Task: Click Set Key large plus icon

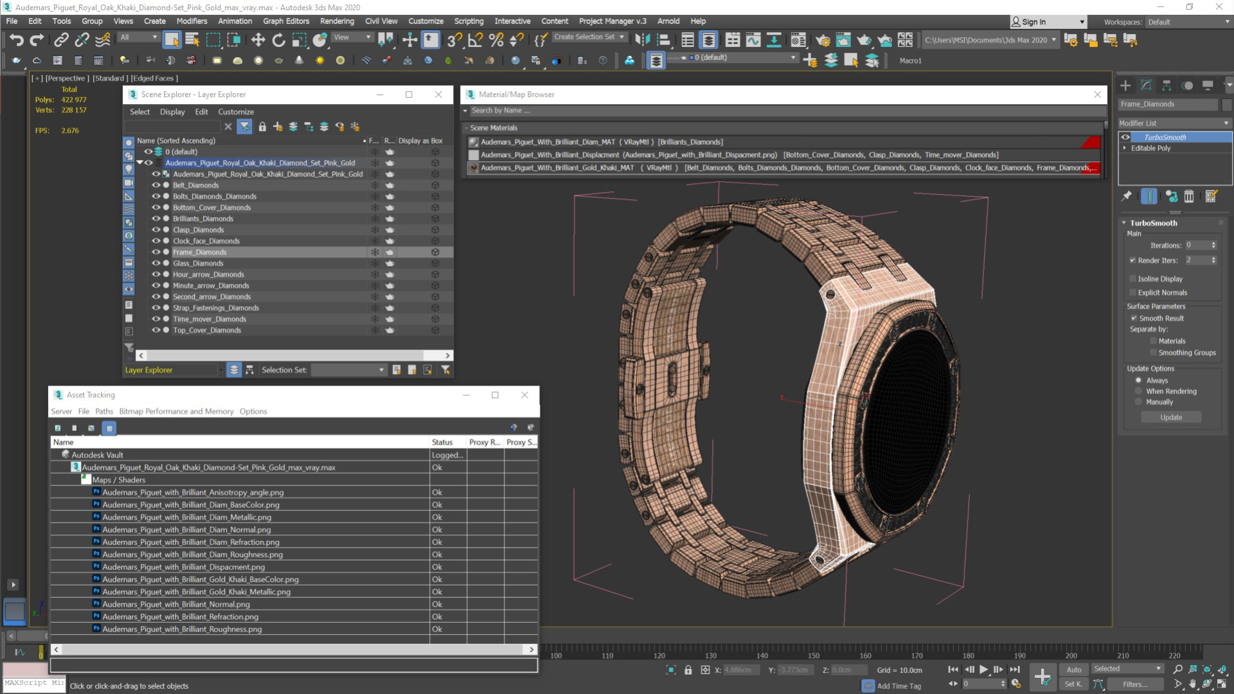Action: pos(1042,676)
